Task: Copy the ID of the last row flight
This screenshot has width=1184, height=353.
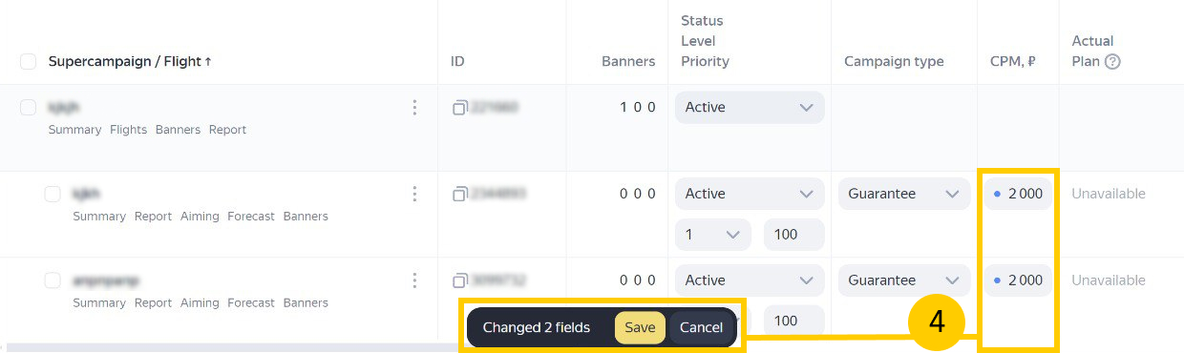Action: pos(459,280)
